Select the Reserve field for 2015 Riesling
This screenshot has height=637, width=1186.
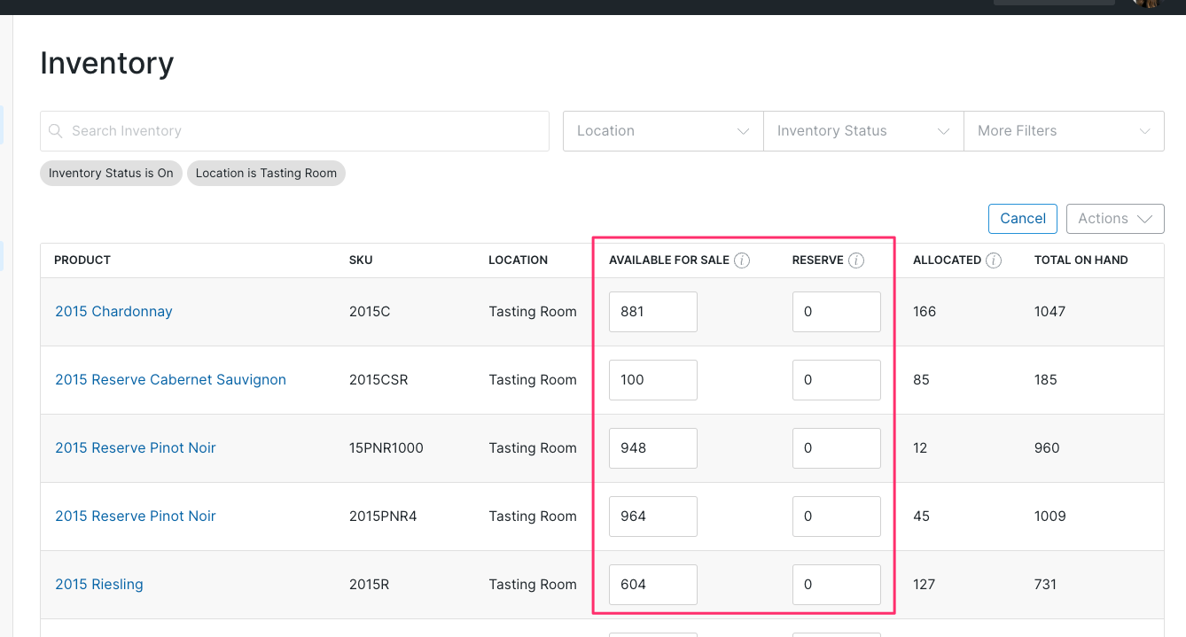point(836,584)
